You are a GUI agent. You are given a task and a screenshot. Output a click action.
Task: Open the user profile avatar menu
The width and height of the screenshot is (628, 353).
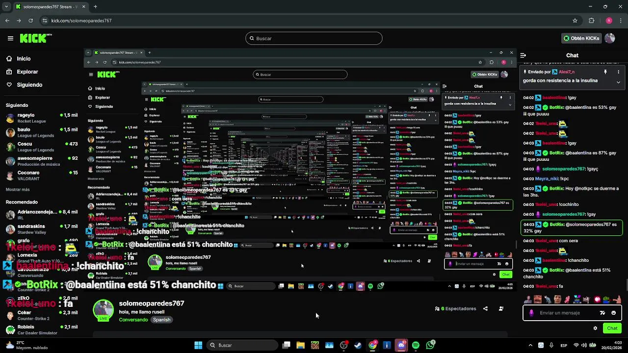tap(610, 38)
